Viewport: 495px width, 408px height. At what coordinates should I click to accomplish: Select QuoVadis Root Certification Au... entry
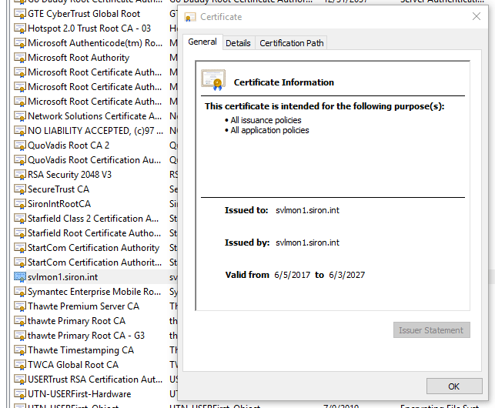pyautogui.click(x=94, y=160)
